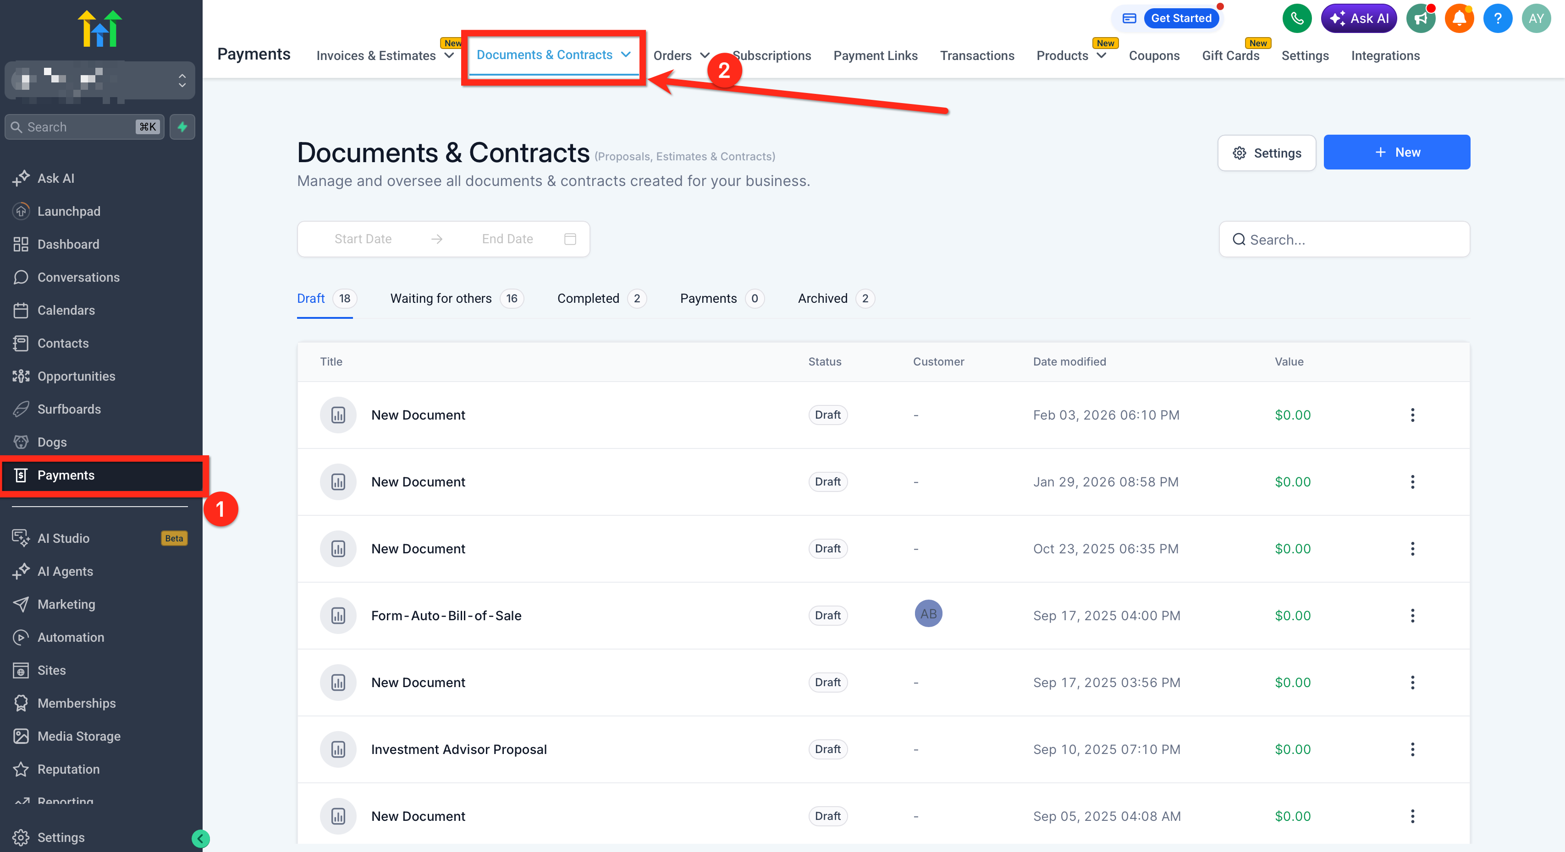Expand the Documents & Contracts dropdown
Viewport: 1565px width, 852px height.
pos(626,55)
